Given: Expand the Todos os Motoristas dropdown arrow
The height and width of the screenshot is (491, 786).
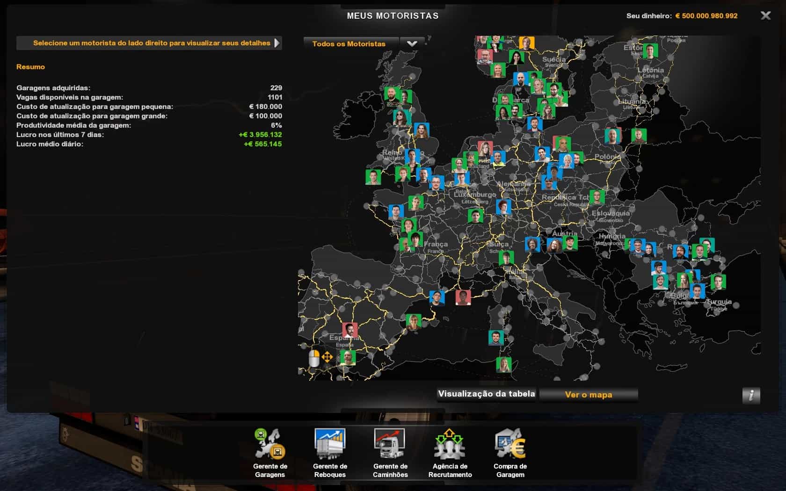Looking at the screenshot, I should click(412, 43).
